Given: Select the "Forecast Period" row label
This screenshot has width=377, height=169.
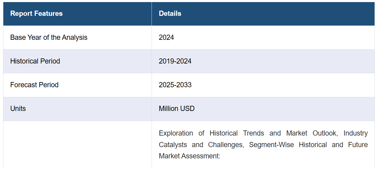Looking at the screenshot, I should 34,85.
